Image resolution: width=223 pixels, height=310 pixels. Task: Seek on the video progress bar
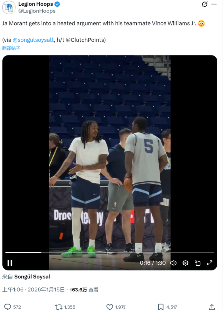coord(110,253)
